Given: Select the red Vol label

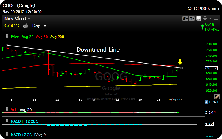Looking at the screenshot, I should pos(13,110).
